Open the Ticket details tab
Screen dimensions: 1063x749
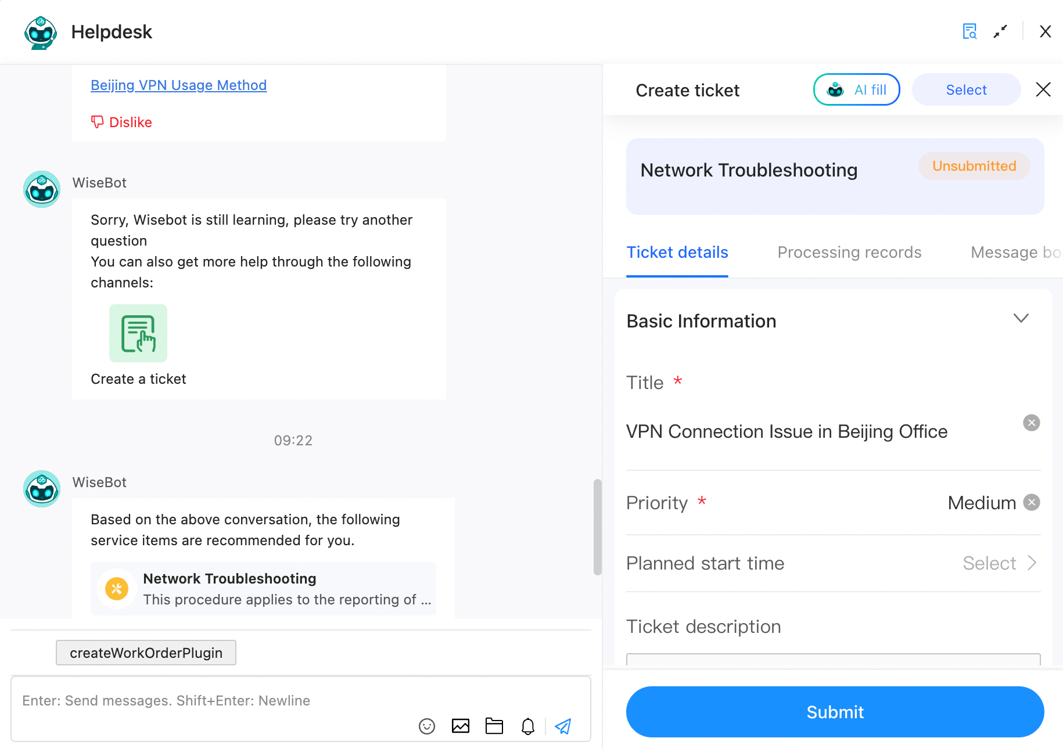(677, 252)
